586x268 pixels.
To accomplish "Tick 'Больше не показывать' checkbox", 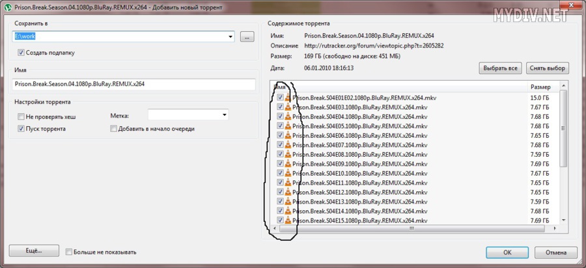I will [x=69, y=252].
